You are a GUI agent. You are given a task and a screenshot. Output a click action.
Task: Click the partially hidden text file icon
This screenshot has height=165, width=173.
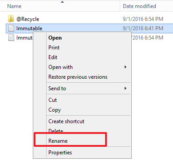(11, 37)
